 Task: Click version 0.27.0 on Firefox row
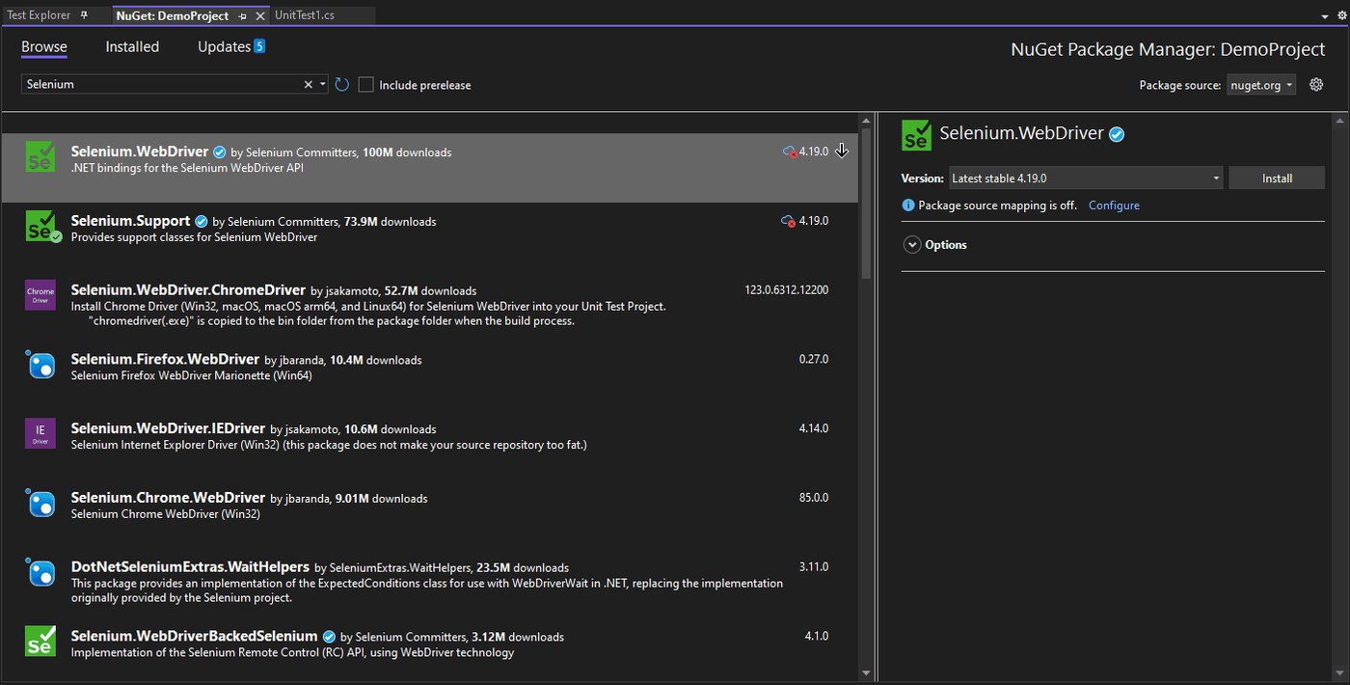(x=814, y=360)
